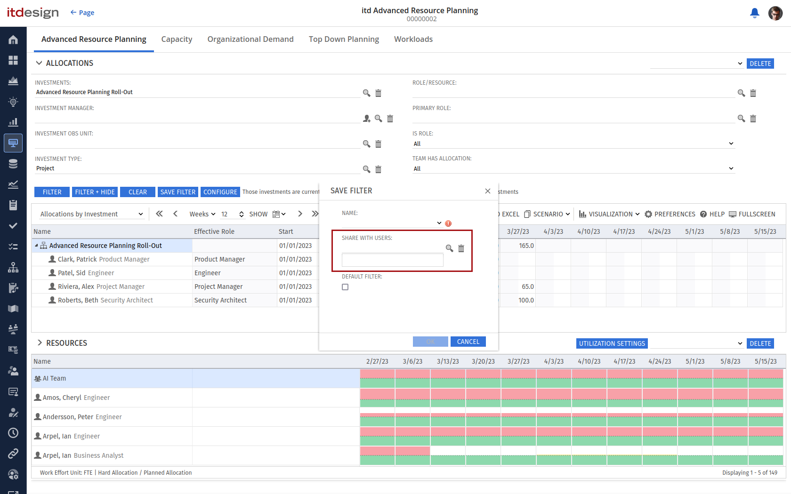Open the dashboard tiles icon in sidebar
The height and width of the screenshot is (494, 791).
pyautogui.click(x=13, y=60)
